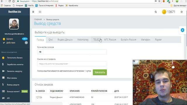Click the РУБЛЕЙ/ГОЛОСОВ column header
187x105 pixels.
(99, 91)
